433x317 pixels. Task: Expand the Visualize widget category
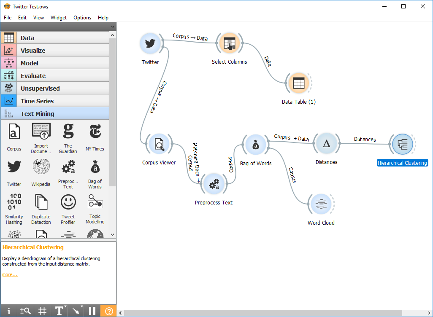pyautogui.click(x=55, y=51)
